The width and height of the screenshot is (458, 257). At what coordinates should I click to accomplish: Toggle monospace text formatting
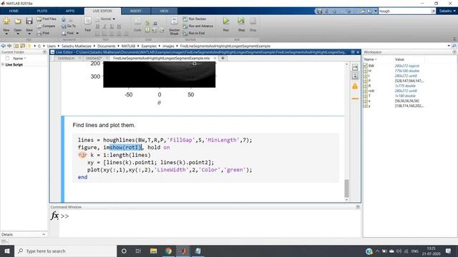[119, 26]
